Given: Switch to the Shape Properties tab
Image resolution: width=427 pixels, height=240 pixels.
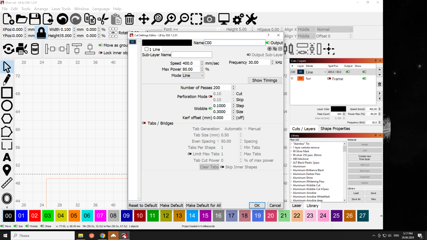Looking at the screenshot, I should [335, 129].
